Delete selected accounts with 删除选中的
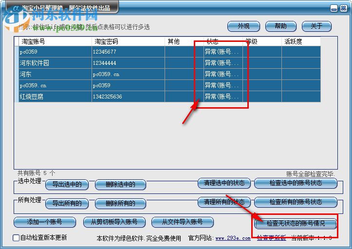This screenshot has height=249, width=352. pos(121,185)
